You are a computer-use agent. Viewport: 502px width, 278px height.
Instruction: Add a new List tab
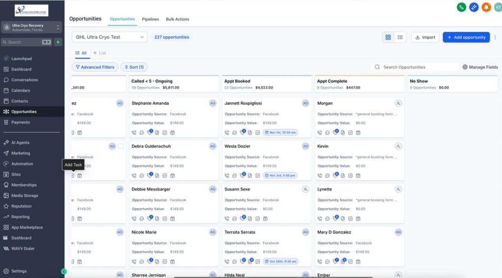(x=100, y=53)
